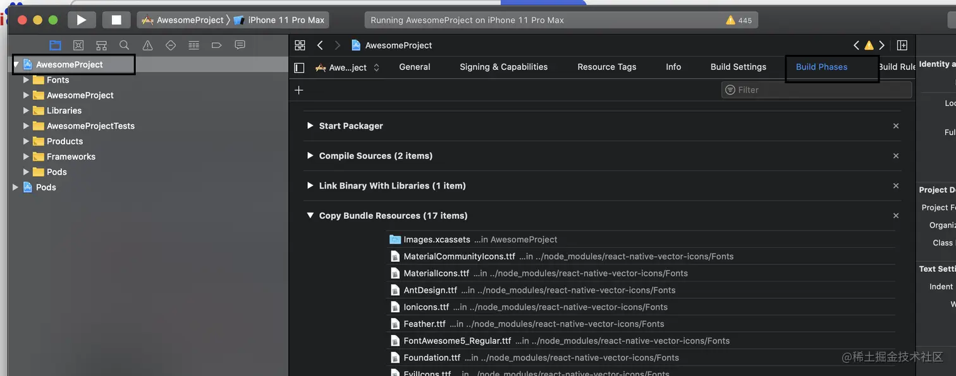Select Ionicons.ttf resource row
Image resolution: width=956 pixels, height=376 pixels.
pyautogui.click(x=641, y=307)
